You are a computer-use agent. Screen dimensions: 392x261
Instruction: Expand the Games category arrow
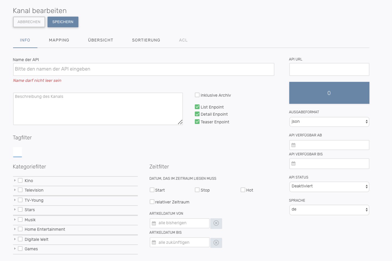[x=15, y=249]
